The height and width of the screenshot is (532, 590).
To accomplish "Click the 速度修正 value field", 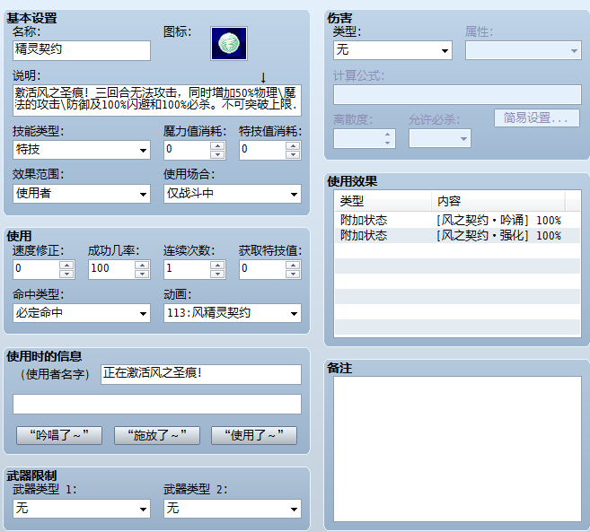I will point(36,269).
